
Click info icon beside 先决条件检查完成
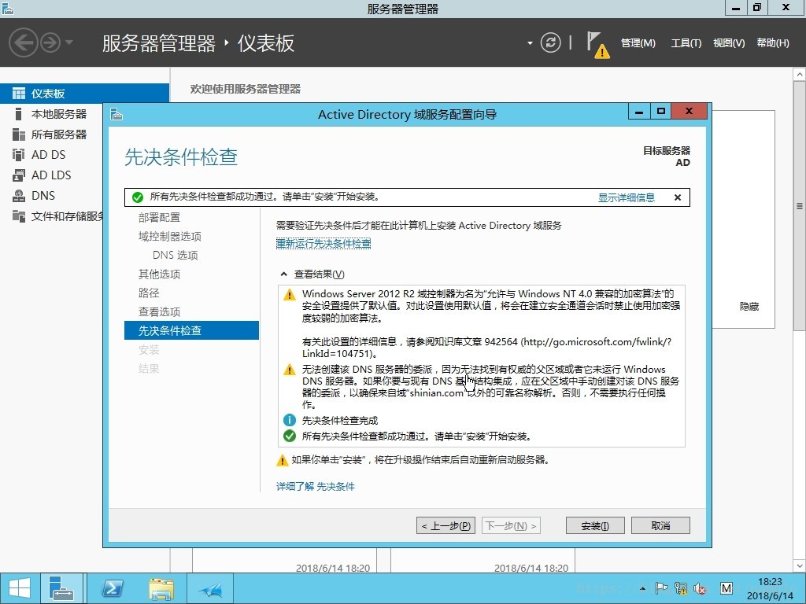tap(290, 420)
